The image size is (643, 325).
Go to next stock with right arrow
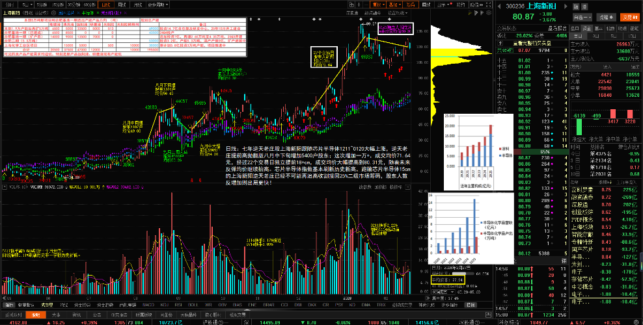point(566,6)
